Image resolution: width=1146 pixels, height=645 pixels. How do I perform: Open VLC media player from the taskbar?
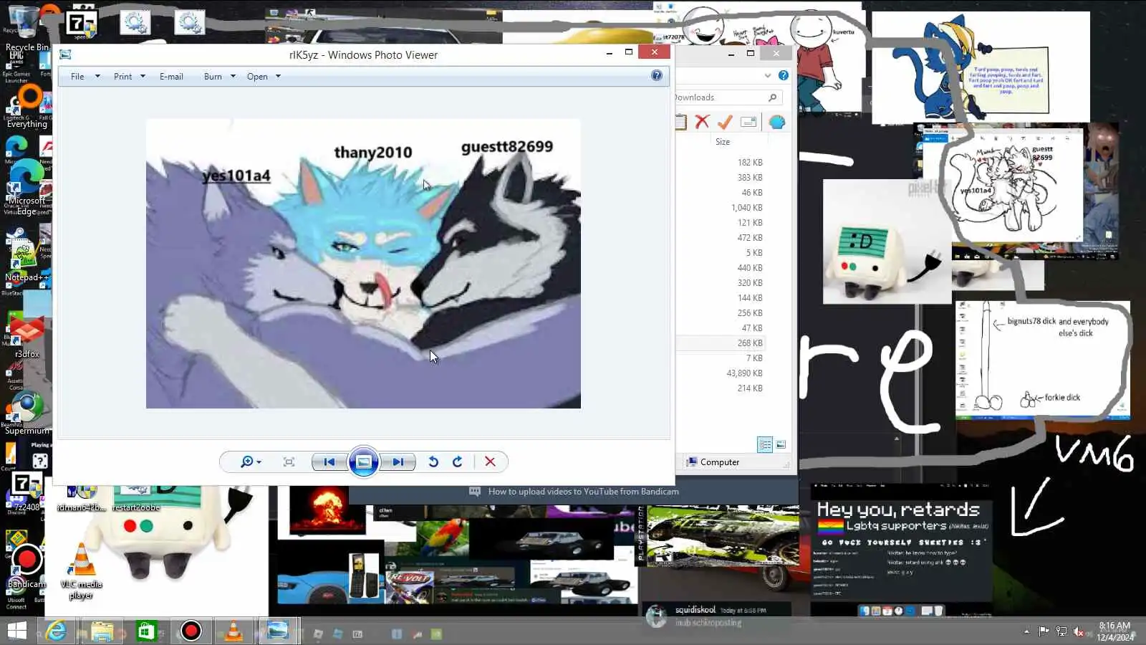[233, 631]
